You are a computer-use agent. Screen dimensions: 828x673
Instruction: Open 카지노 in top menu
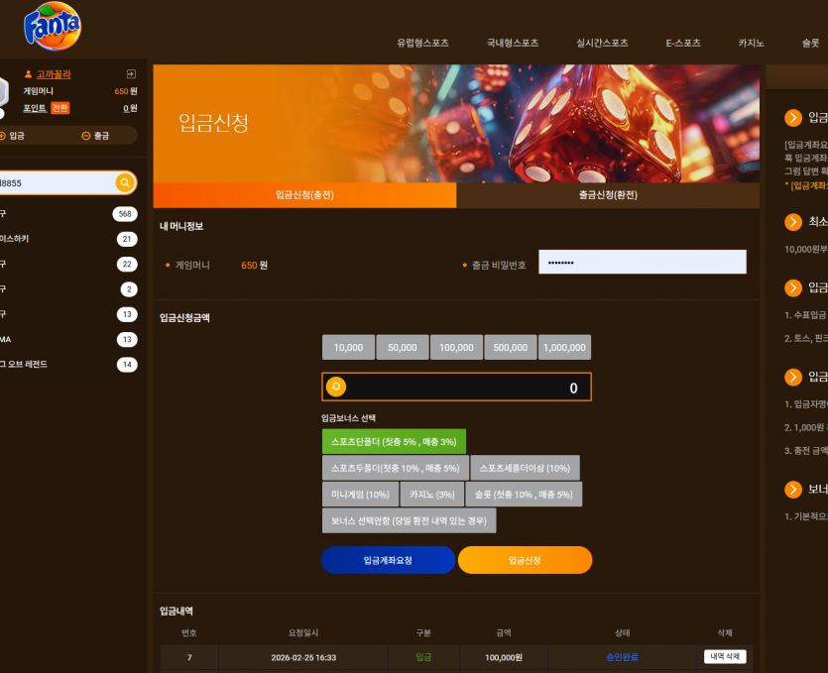[751, 43]
